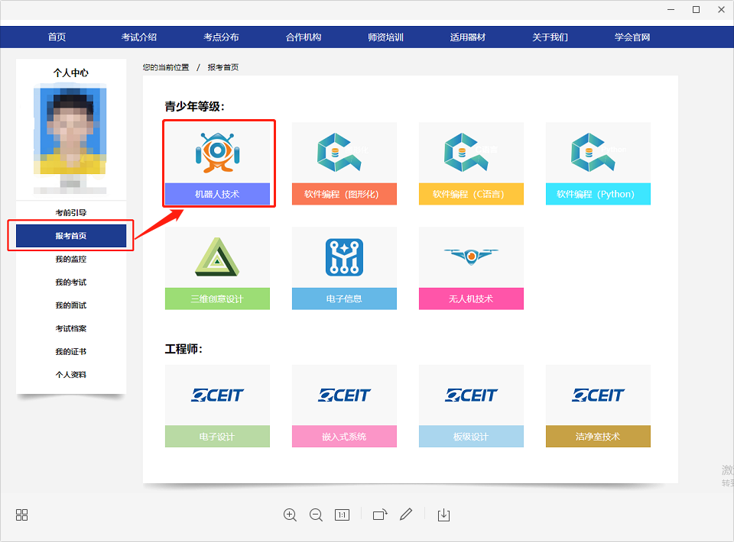Viewport: 734px width, 542px height.
Task: Click the 软件编程(C语言) yellow label
Action: point(471,194)
